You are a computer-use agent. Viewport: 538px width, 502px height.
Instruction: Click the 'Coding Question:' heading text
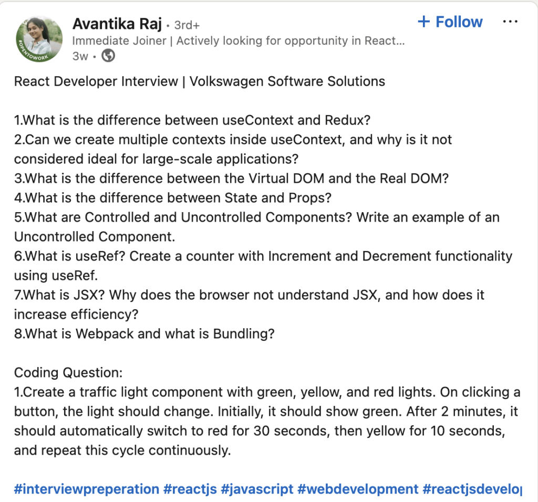point(68,373)
